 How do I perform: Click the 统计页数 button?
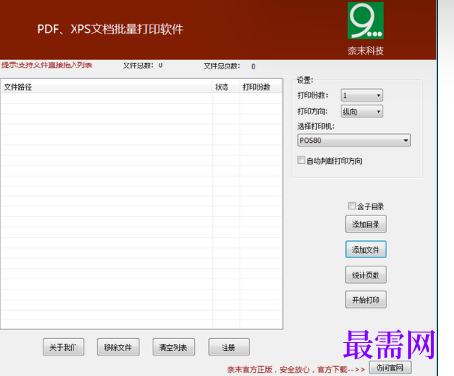point(366,275)
